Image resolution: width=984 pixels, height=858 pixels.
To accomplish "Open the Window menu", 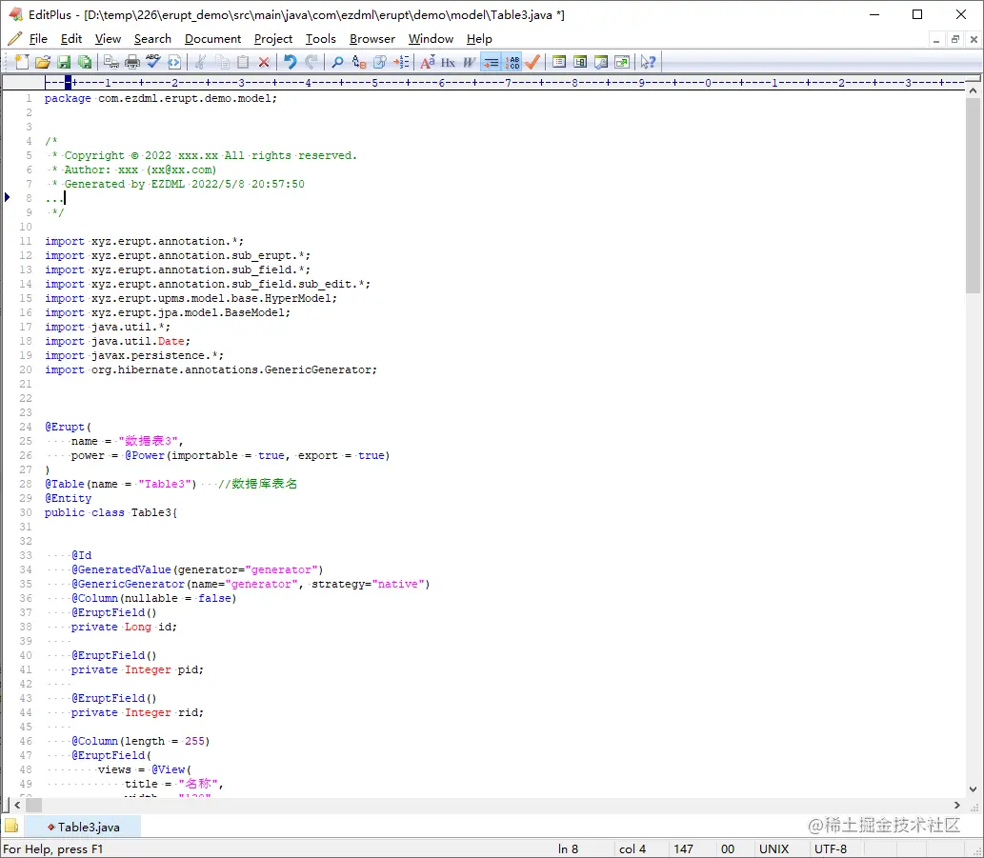I will point(431,39).
